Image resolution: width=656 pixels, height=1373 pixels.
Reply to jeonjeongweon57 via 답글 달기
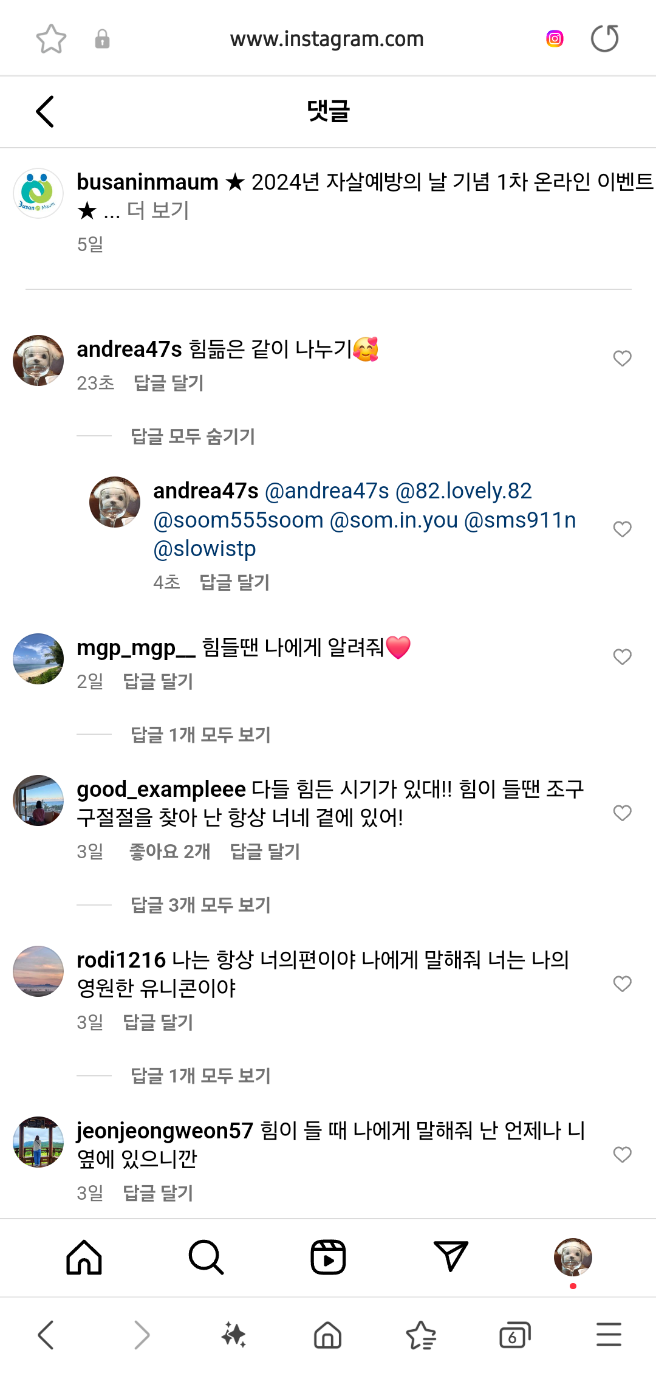pos(158,1193)
